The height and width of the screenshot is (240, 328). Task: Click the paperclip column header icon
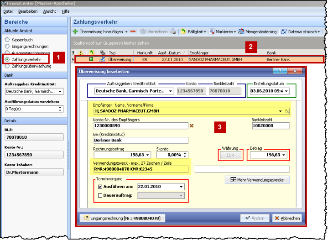[x=103, y=53]
